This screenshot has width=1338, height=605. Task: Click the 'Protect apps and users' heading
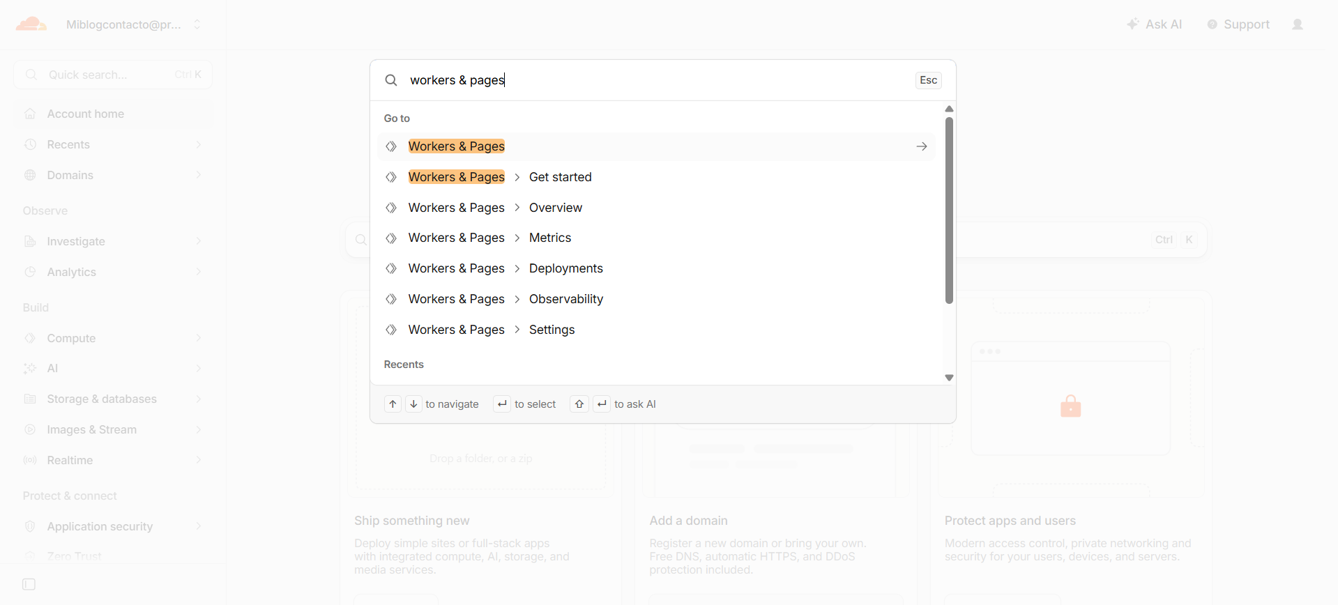(1010, 521)
